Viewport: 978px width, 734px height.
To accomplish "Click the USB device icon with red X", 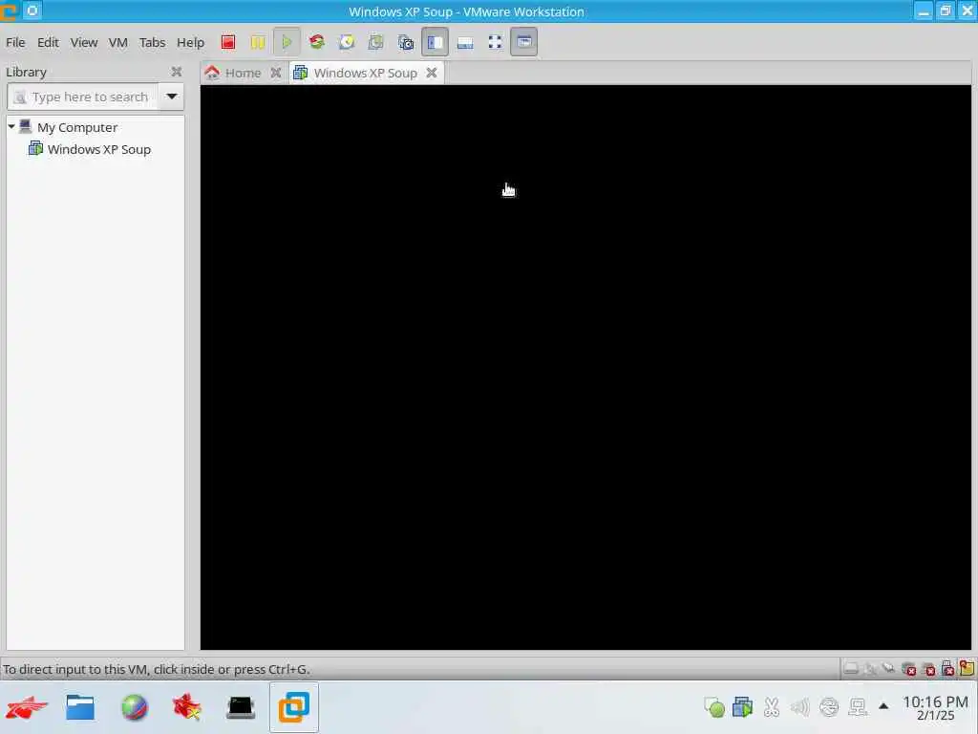I will [947, 669].
